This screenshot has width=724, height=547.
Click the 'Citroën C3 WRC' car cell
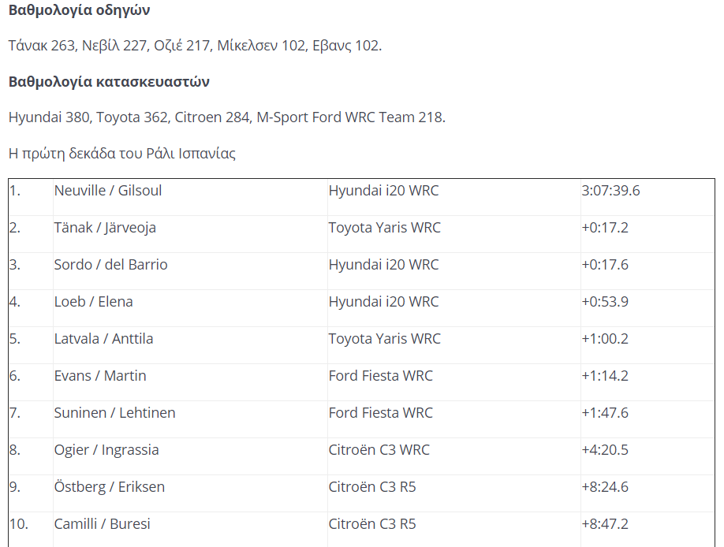[379, 450]
